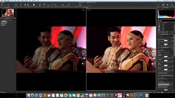Open the histogram RGB channel dropdown
The image size is (175, 98).
point(167,9)
